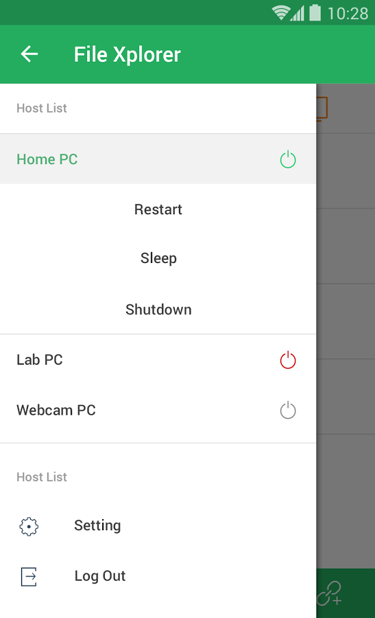
Task: Tap the Wi-Fi status bar icon
Action: click(280, 13)
